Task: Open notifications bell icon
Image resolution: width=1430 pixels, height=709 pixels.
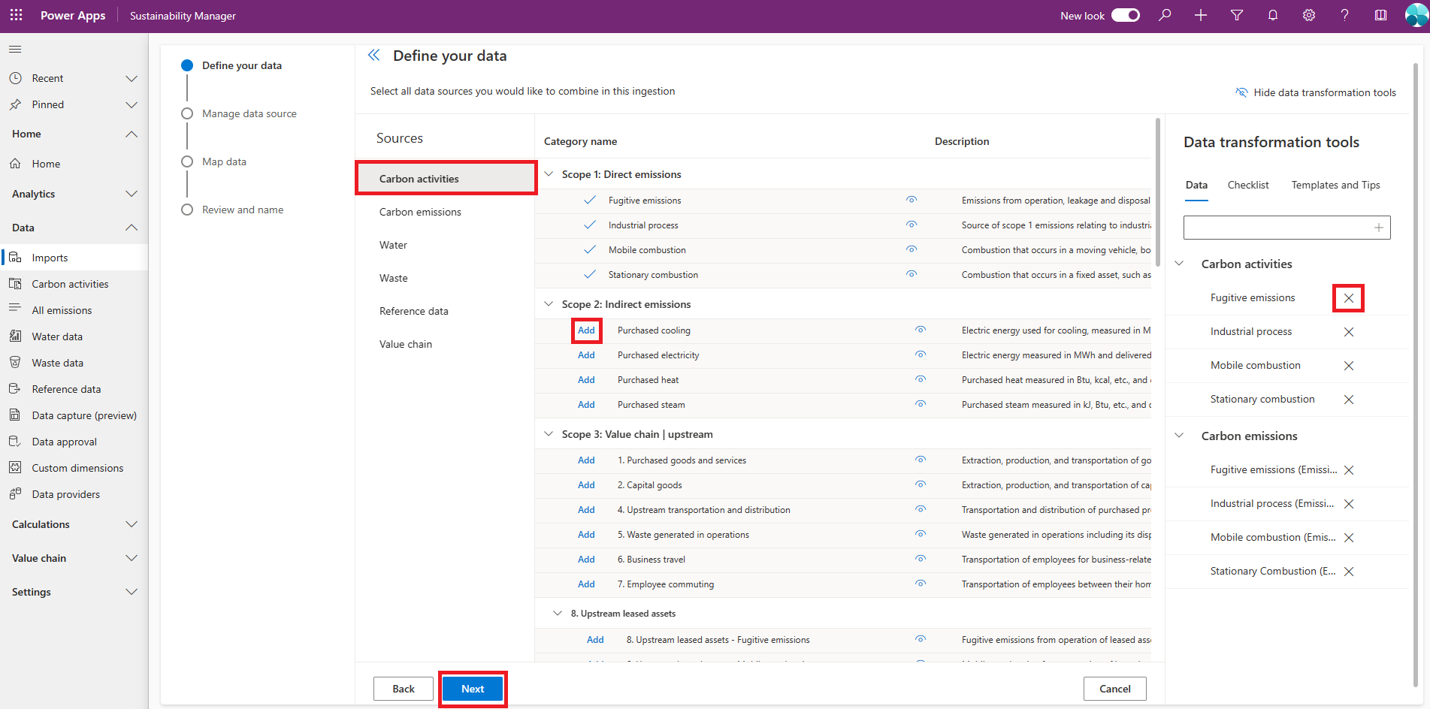Action: pos(1273,15)
